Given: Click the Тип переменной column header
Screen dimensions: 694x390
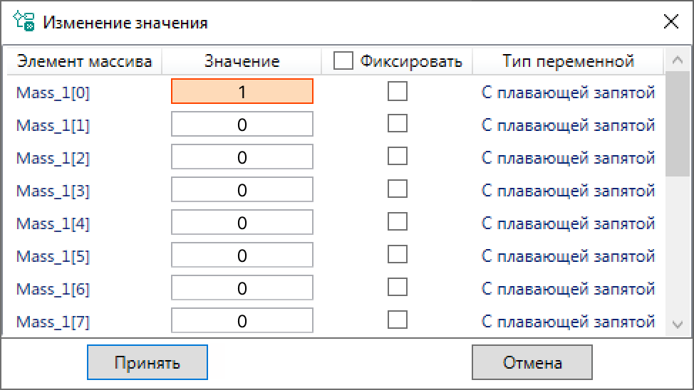Looking at the screenshot, I should click(x=568, y=61).
